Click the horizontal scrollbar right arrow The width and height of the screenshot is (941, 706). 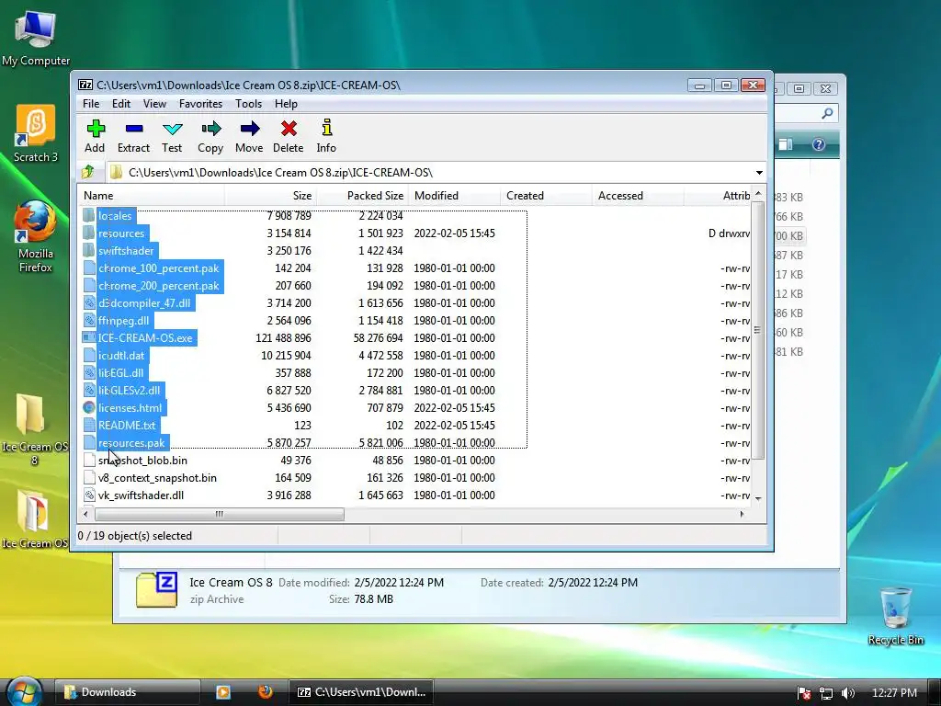click(743, 514)
